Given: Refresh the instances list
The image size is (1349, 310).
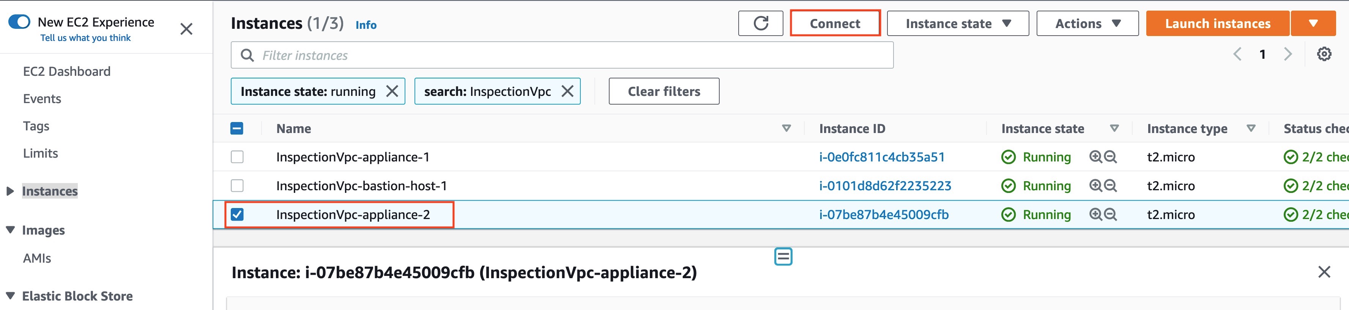Looking at the screenshot, I should pos(760,23).
